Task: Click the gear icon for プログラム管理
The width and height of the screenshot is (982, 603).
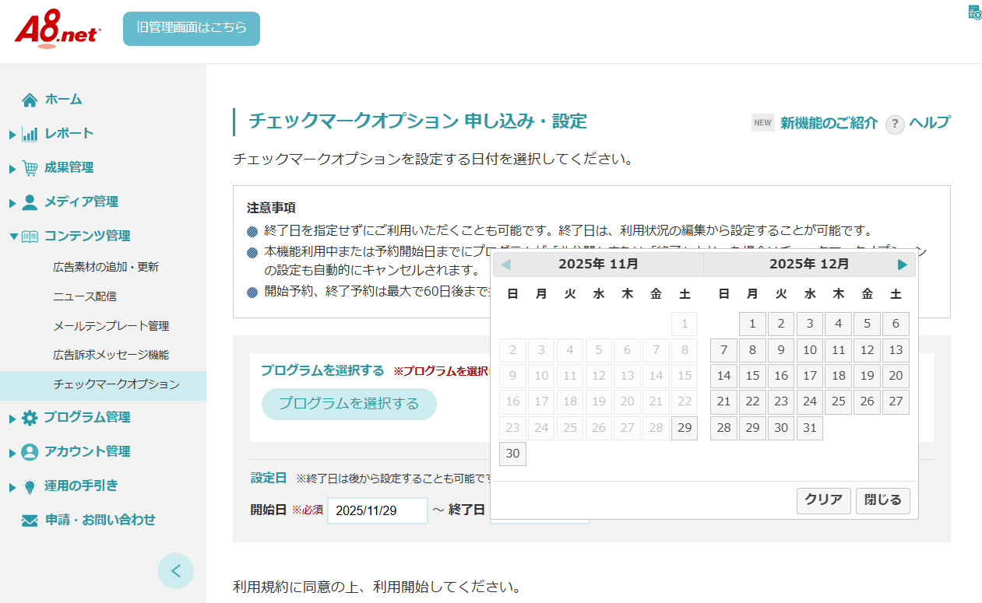Action: pos(30,418)
